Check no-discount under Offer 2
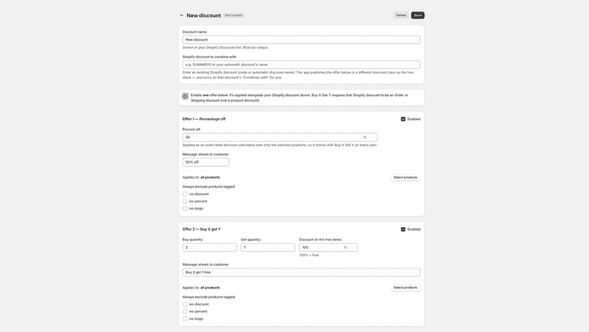 click(185, 304)
